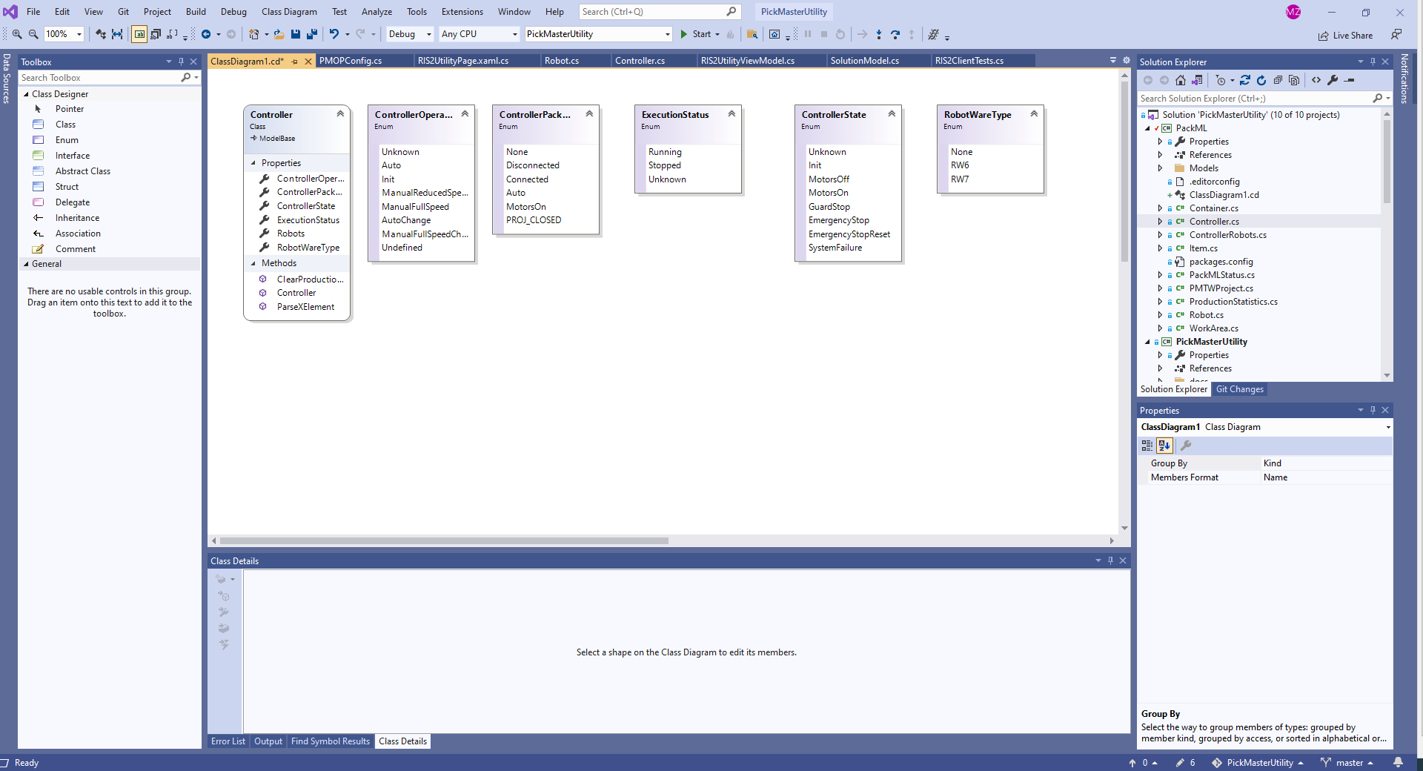Viewport: 1423px width, 771px height.
Task: Click the Solution Explorer Home icon
Action: tap(1181, 80)
